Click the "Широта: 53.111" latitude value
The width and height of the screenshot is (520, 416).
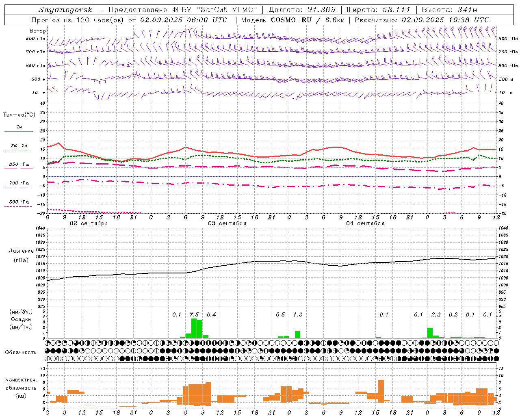coord(379,10)
